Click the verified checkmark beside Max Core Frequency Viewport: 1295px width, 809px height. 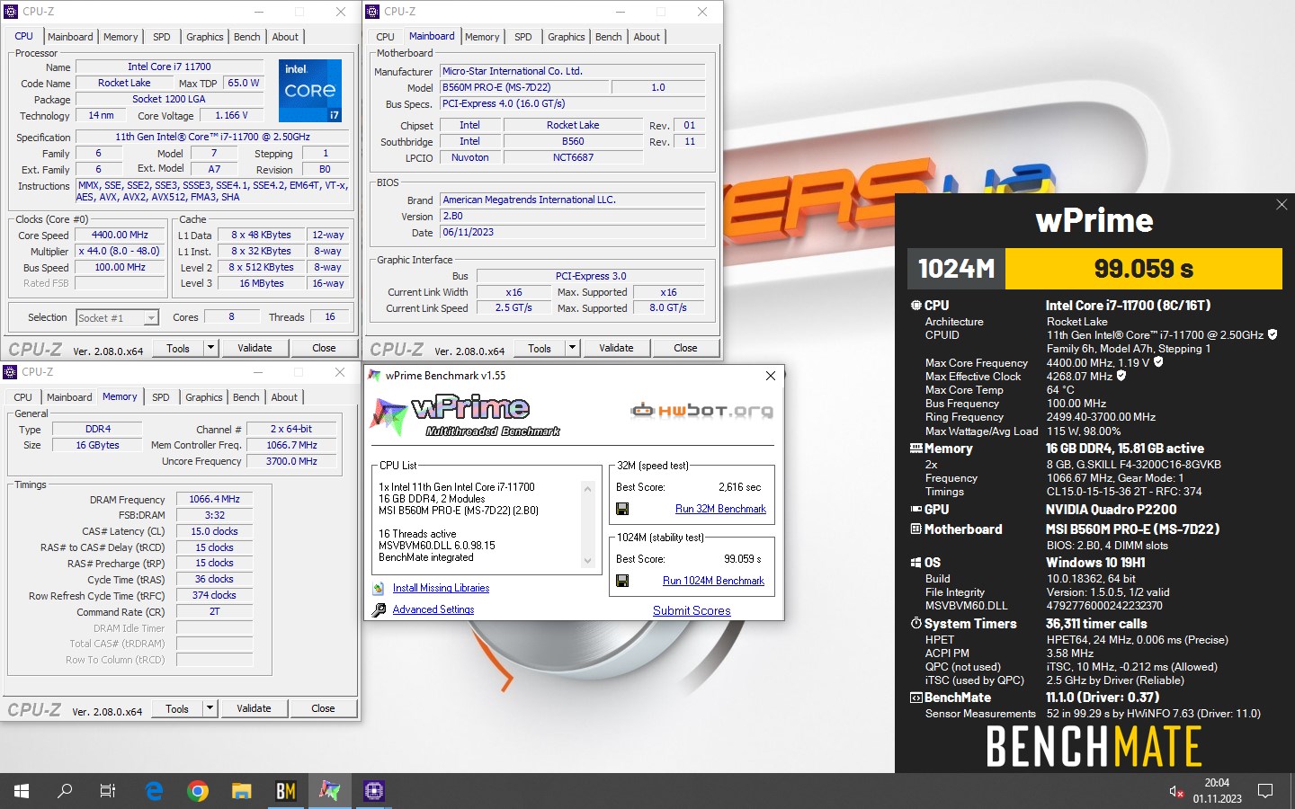click(x=1158, y=362)
